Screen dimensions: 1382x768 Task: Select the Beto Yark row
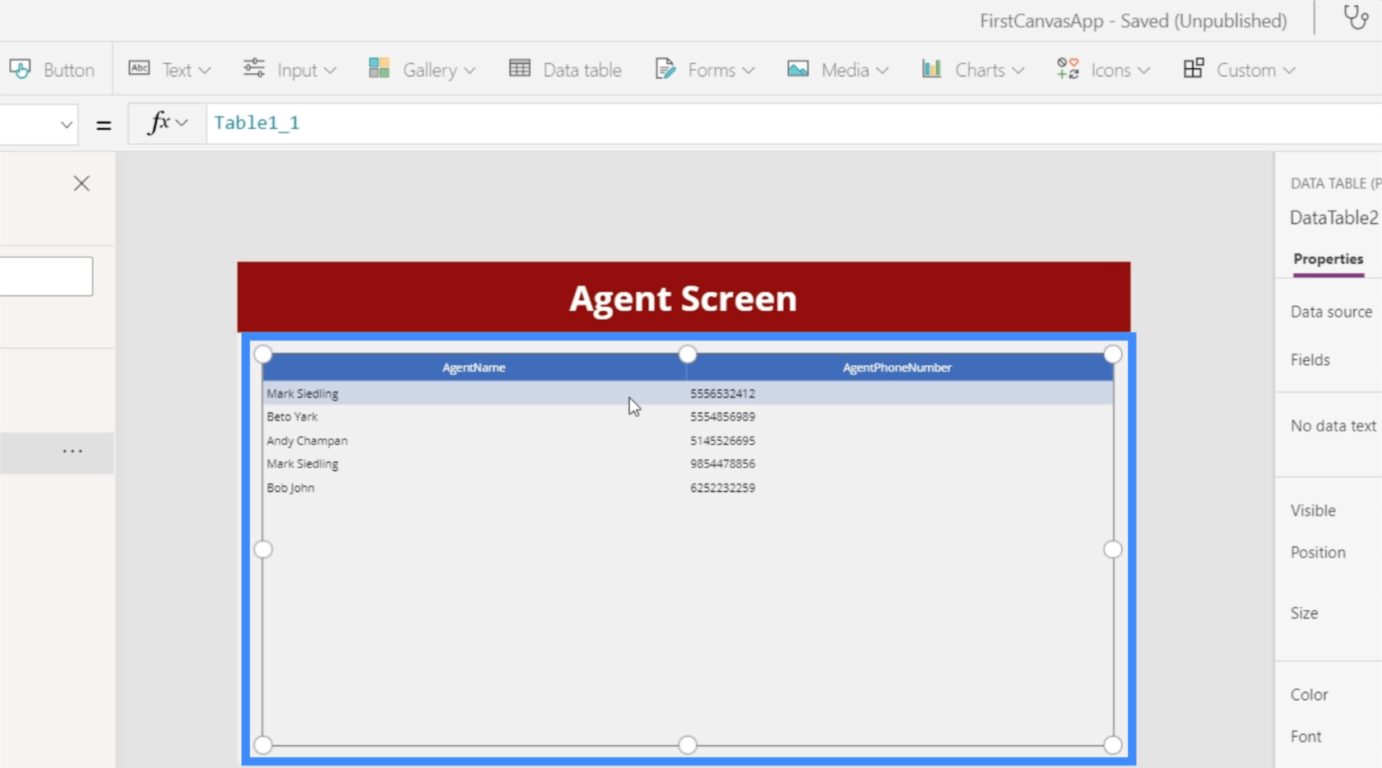(688, 417)
